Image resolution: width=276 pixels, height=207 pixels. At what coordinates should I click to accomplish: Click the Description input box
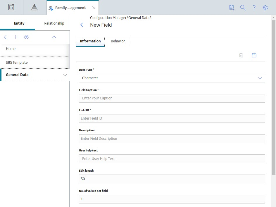(172, 139)
